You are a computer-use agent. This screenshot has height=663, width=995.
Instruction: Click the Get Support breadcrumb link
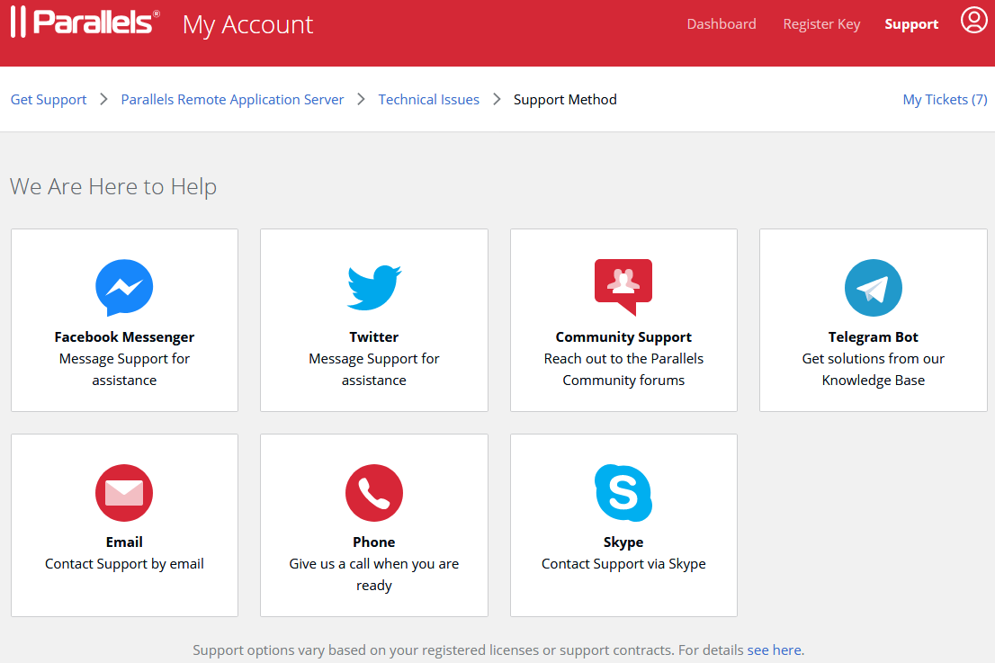point(49,100)
